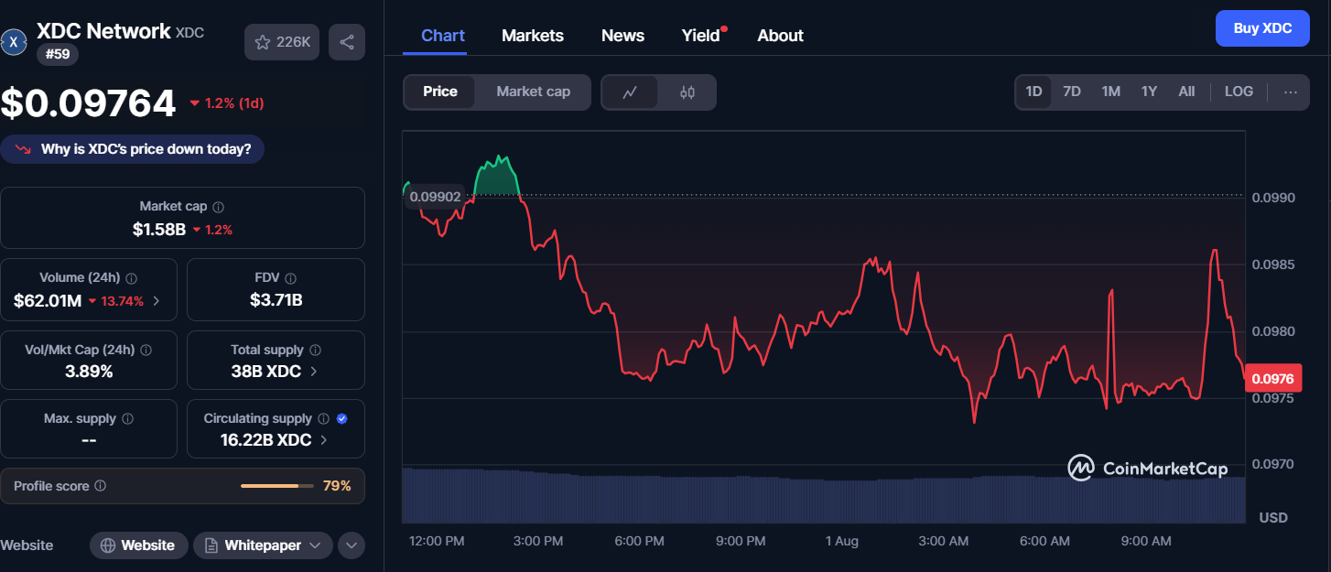Image resolution: width=1331 pixels, height=572 pixels.
Task: Click the Market cap info icon
Action: (x=218, y=207)
